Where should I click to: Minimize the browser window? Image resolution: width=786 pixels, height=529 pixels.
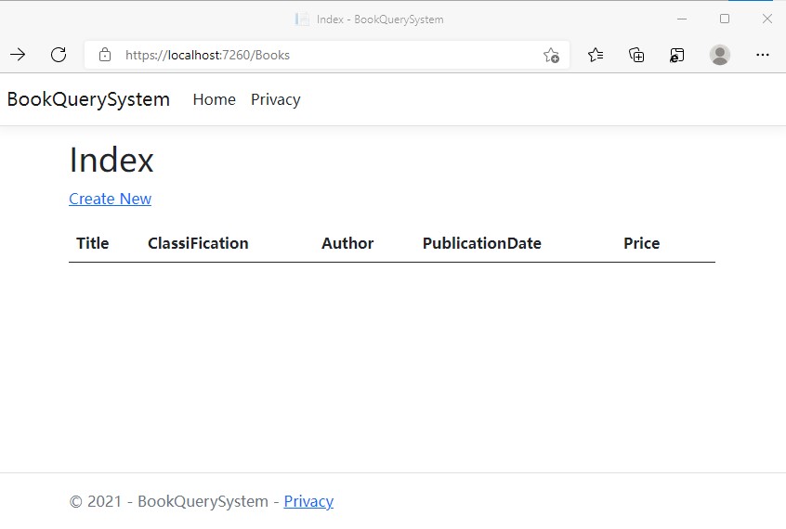pyautogui.click(x=682, y=19)
